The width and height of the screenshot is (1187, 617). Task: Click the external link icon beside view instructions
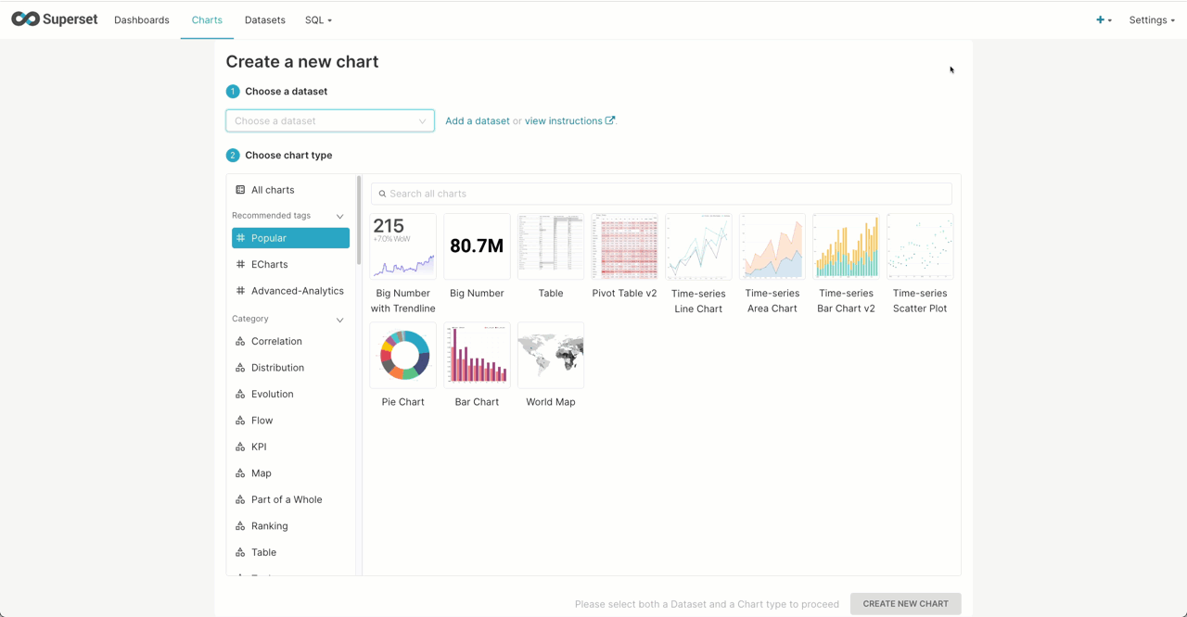point(610,120)
